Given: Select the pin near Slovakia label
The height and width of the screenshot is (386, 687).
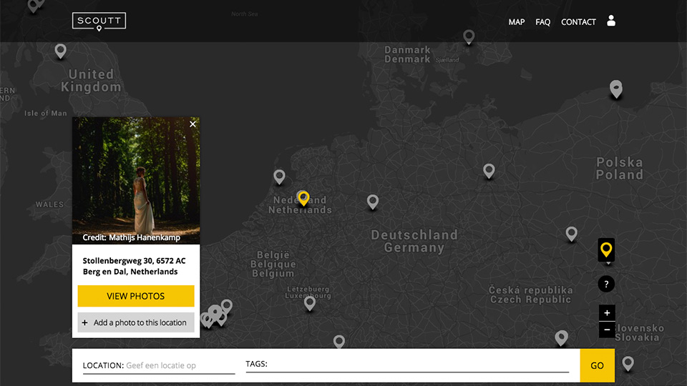Looking at the screenshot, I should point(561,338).
